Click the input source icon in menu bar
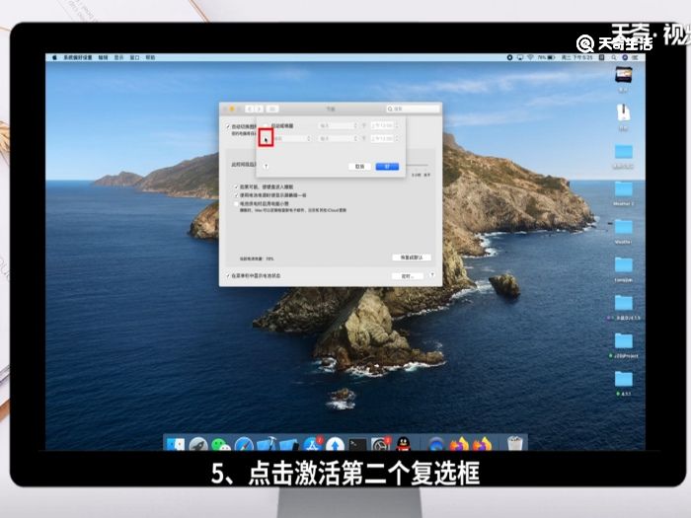691x518 pixels. 602,57
